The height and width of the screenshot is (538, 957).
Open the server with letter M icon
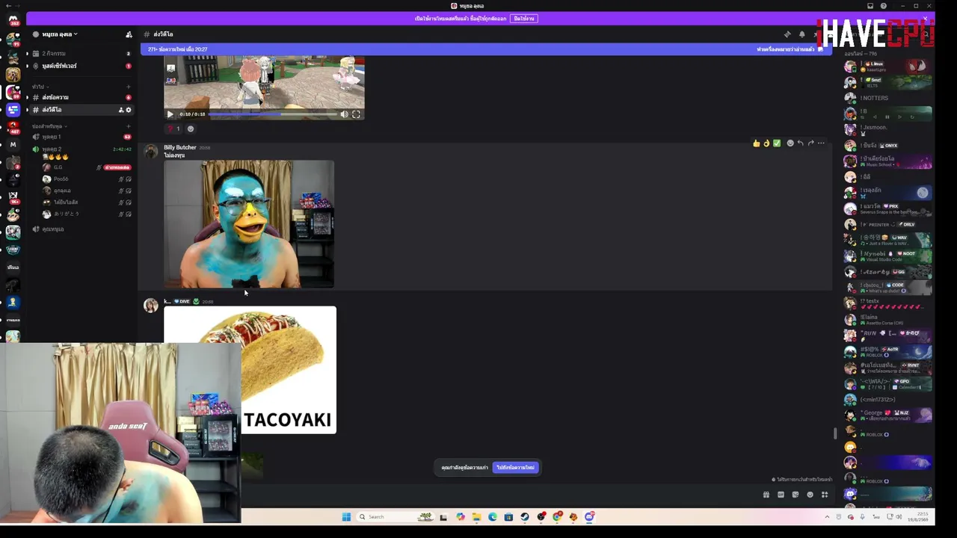point(13,145)
